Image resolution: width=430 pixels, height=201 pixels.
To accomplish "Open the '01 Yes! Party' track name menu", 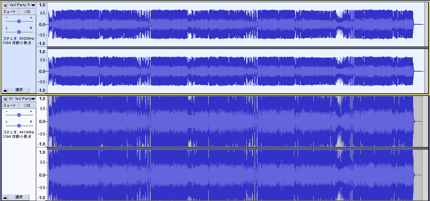I will coord(22,99).
